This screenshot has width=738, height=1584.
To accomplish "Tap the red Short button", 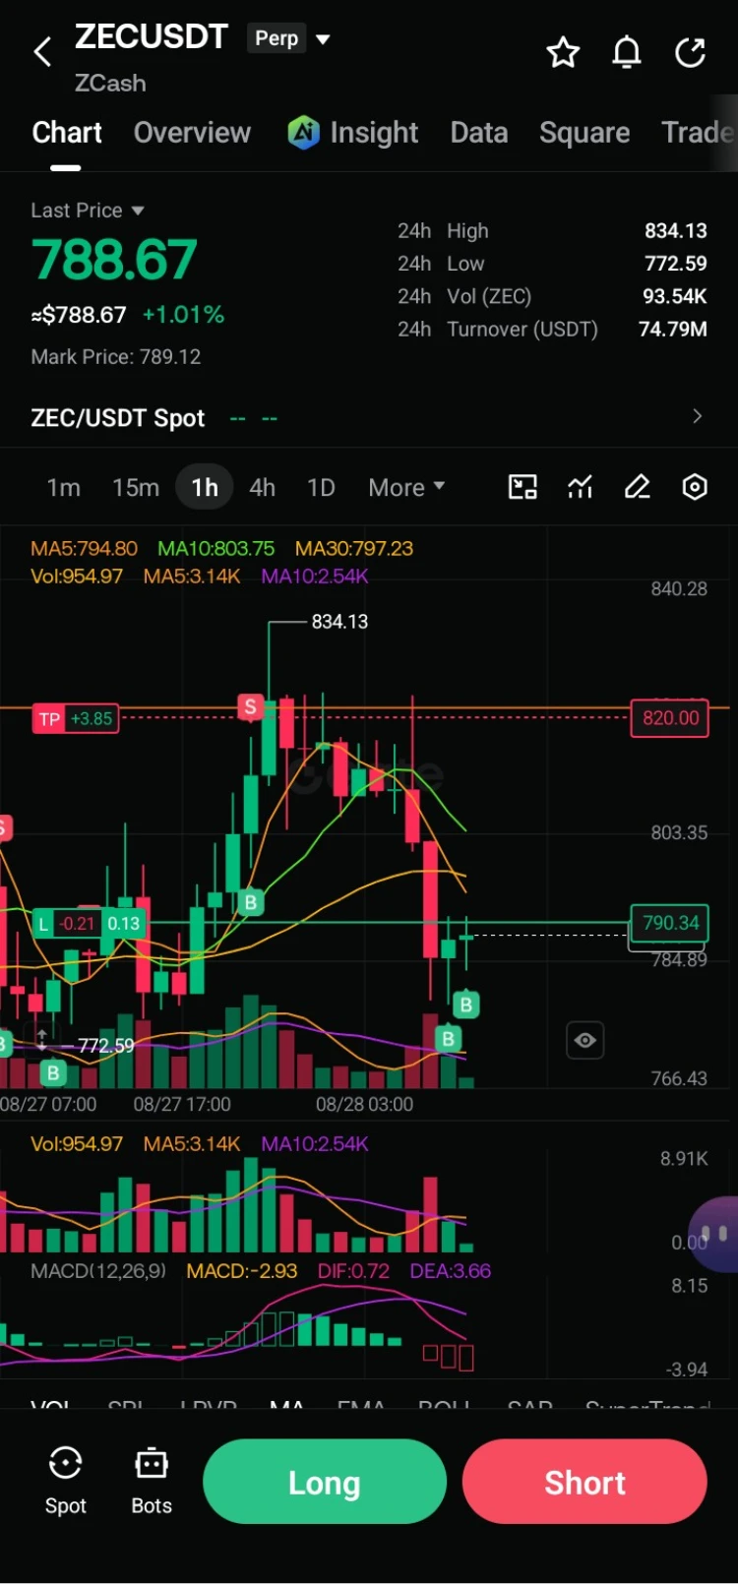I will 584,1482.
